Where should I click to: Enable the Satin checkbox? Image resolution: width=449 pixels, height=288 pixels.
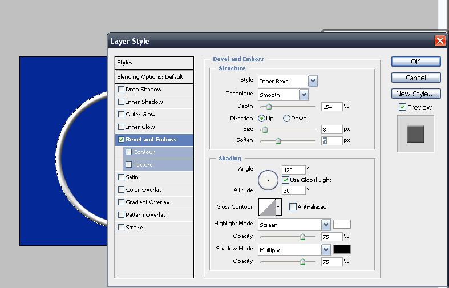click(121, 177)
